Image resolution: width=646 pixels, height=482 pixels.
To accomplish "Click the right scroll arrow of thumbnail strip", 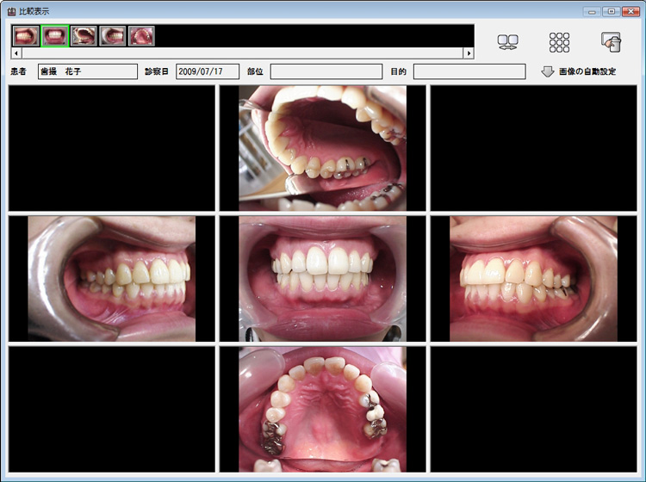I will [469, 53].
